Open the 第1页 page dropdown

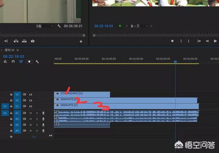coord(139,26)
